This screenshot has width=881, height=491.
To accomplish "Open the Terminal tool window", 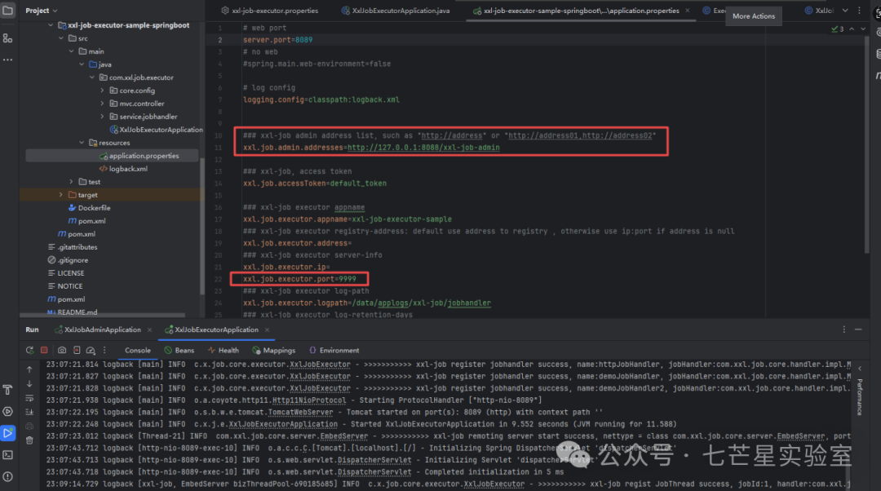I will pos(8,454).
